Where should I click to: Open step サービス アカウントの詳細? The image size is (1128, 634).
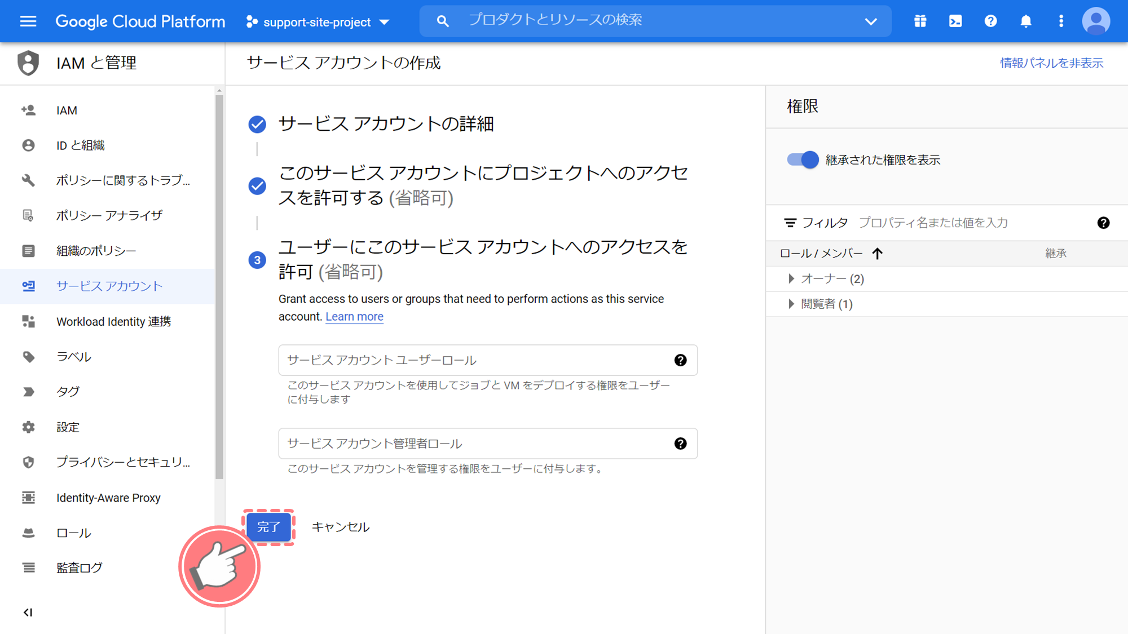[x=386, y=123]
